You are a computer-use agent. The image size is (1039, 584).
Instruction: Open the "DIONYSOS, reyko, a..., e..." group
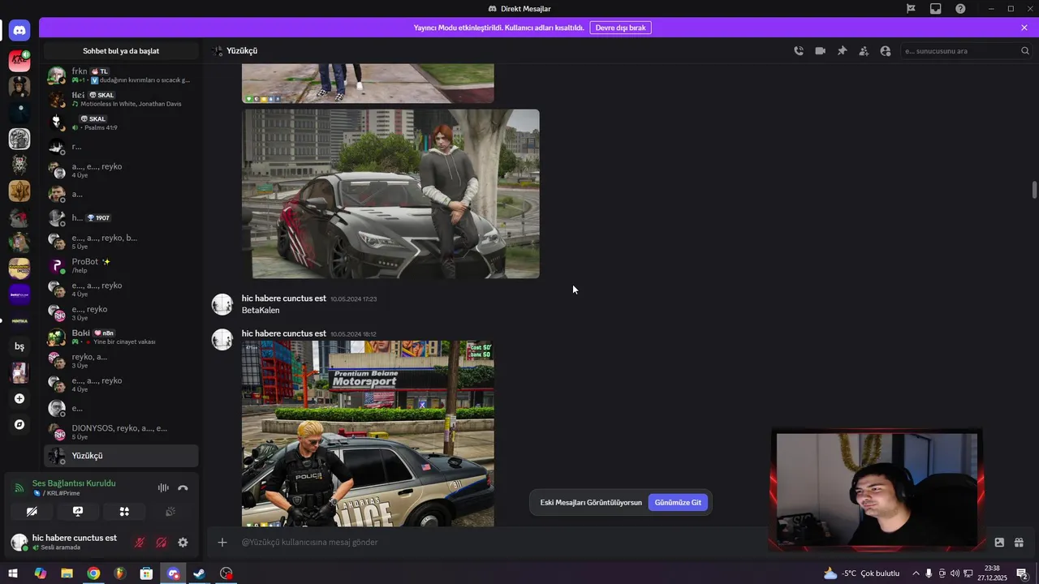121,432
